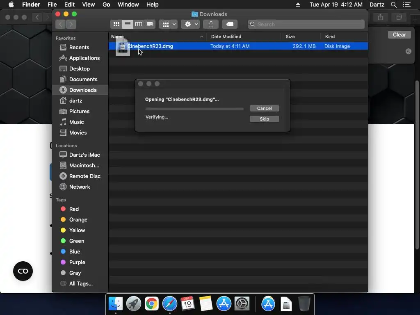The width and height of the screenshot is (420, 315).
Task: Open the Apple menu
Action: (11, 5)
